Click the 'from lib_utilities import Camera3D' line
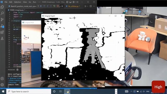The height and width of the screenshot is (94, 167). point(28,13)
